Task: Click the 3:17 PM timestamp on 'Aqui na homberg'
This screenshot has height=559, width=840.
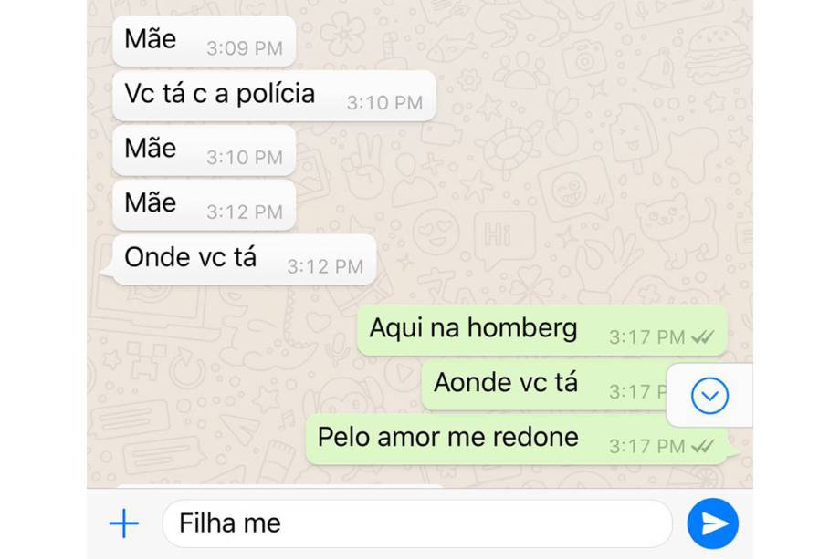Action: pos(647,337)
